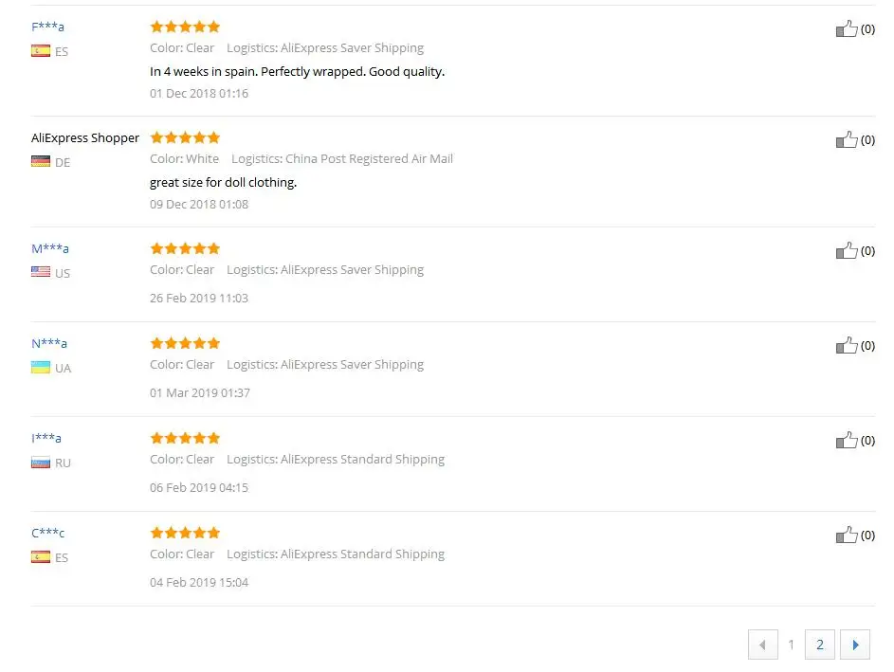
Task: Like the review from I***a
Action: tap(847, 441)
